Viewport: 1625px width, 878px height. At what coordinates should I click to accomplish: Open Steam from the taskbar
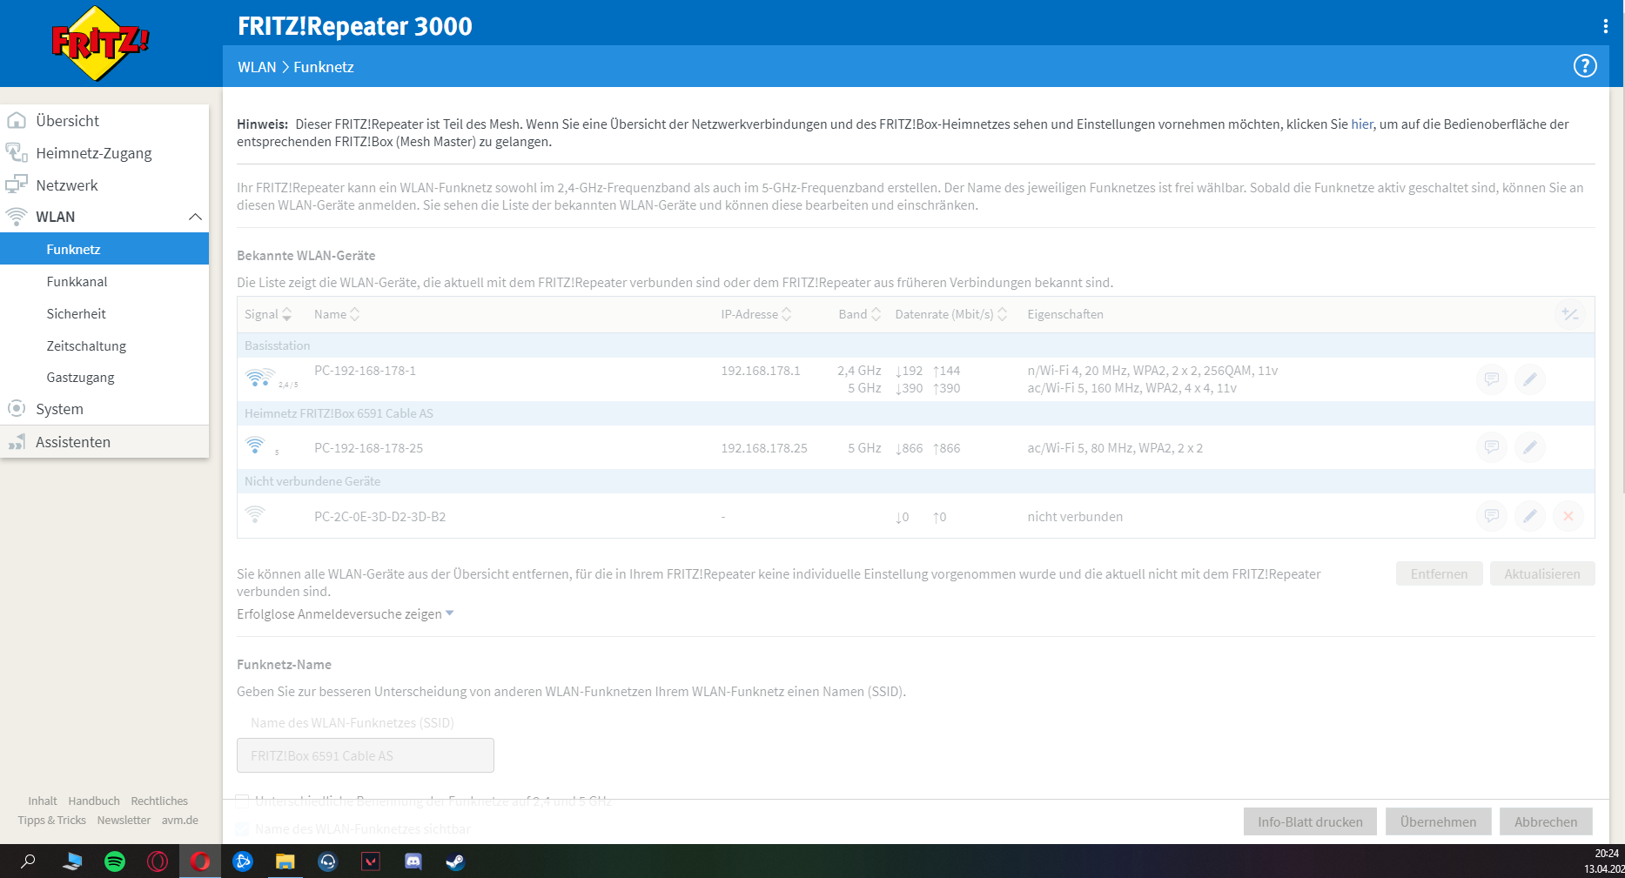click(x=455, y=861)
